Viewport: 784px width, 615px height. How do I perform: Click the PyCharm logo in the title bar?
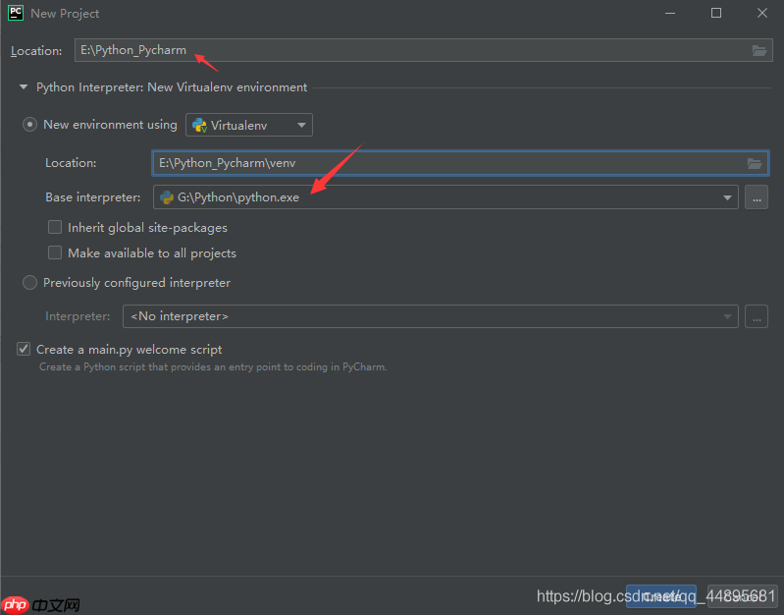point(16,13)
